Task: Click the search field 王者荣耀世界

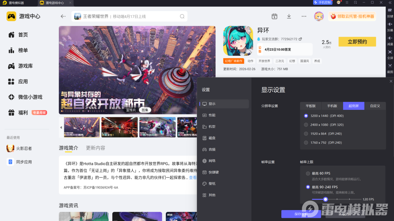Action: coord(129,16)
